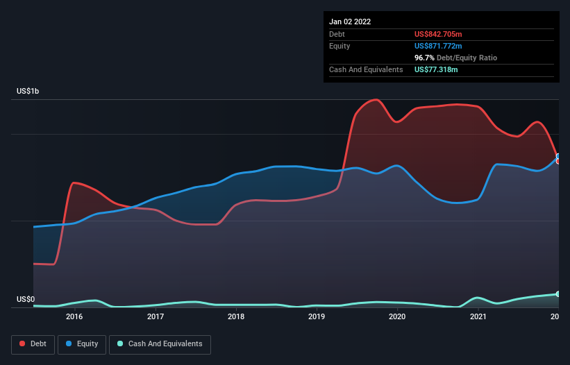Image resolution: width=570 pixels, height=365 pixels.
Task: Toggle Cash And Equivalents legend button
Action: 160,344
